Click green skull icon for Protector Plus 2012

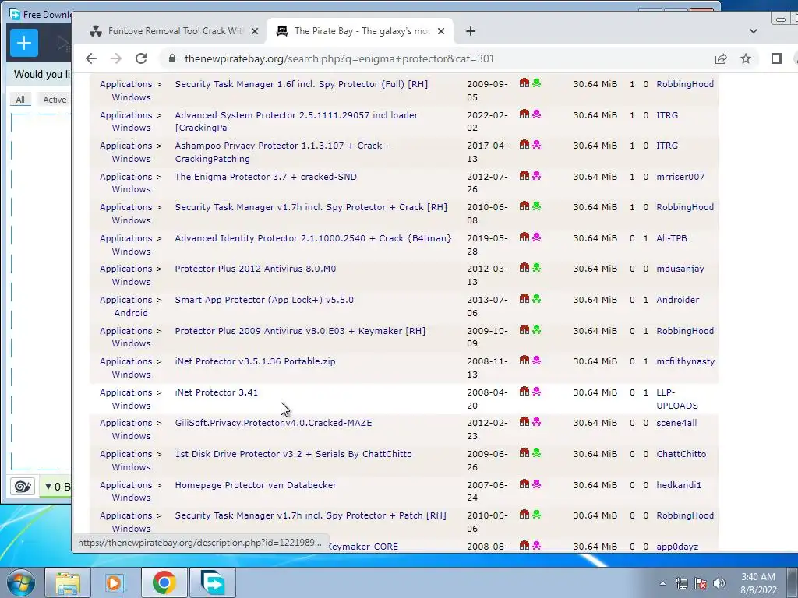click(536, 268)
